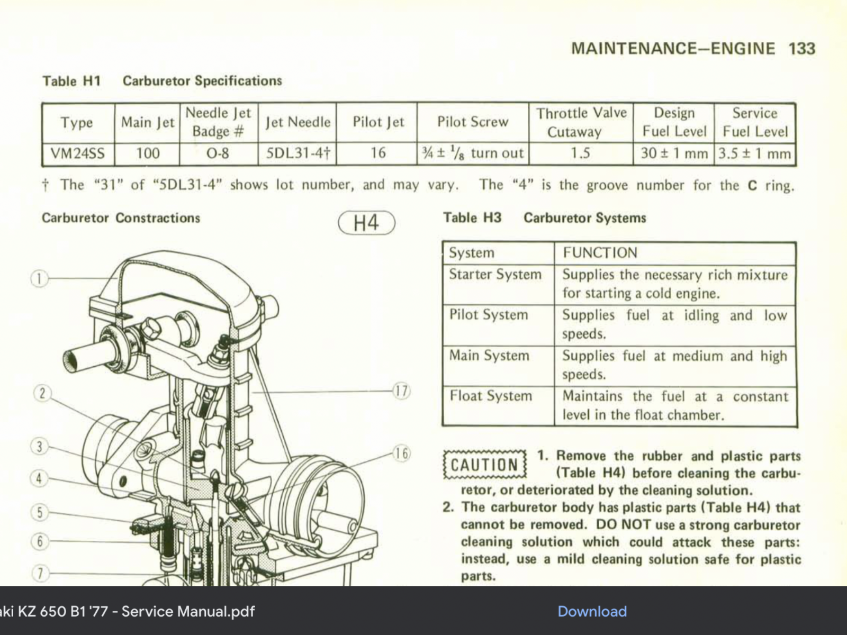Viewport: 847px width, 635px height.
Task: Click callout number 1 on the diagram
Action: coord(39,278)
